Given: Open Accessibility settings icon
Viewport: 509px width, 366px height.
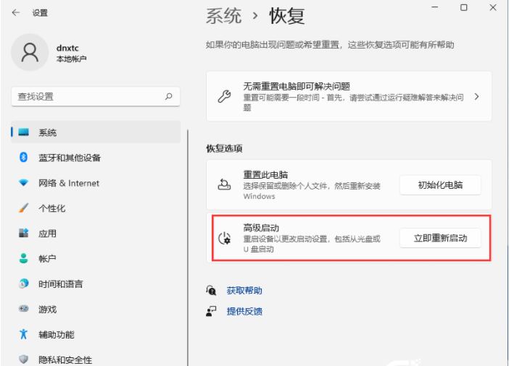Looking at the screenshot, I should click(23, 335).
